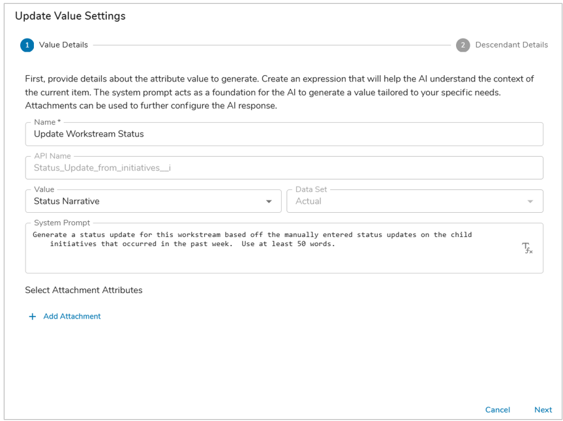This screenshot has height=421, width=563.
Task: Focus the Name field containing Update Workstream Status
Action: coord(284,134)
